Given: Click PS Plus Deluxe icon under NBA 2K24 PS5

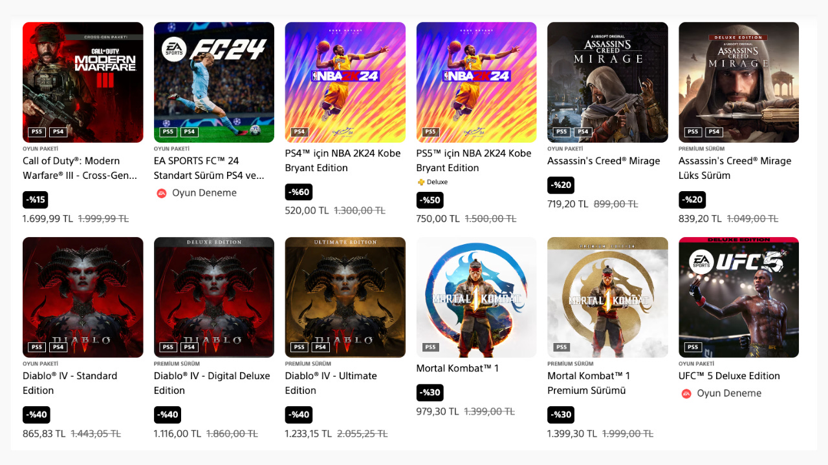Looking at the screenshot, I should [420, 182].
